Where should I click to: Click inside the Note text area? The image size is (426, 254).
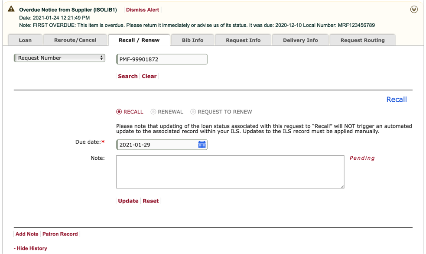point(230,172)
